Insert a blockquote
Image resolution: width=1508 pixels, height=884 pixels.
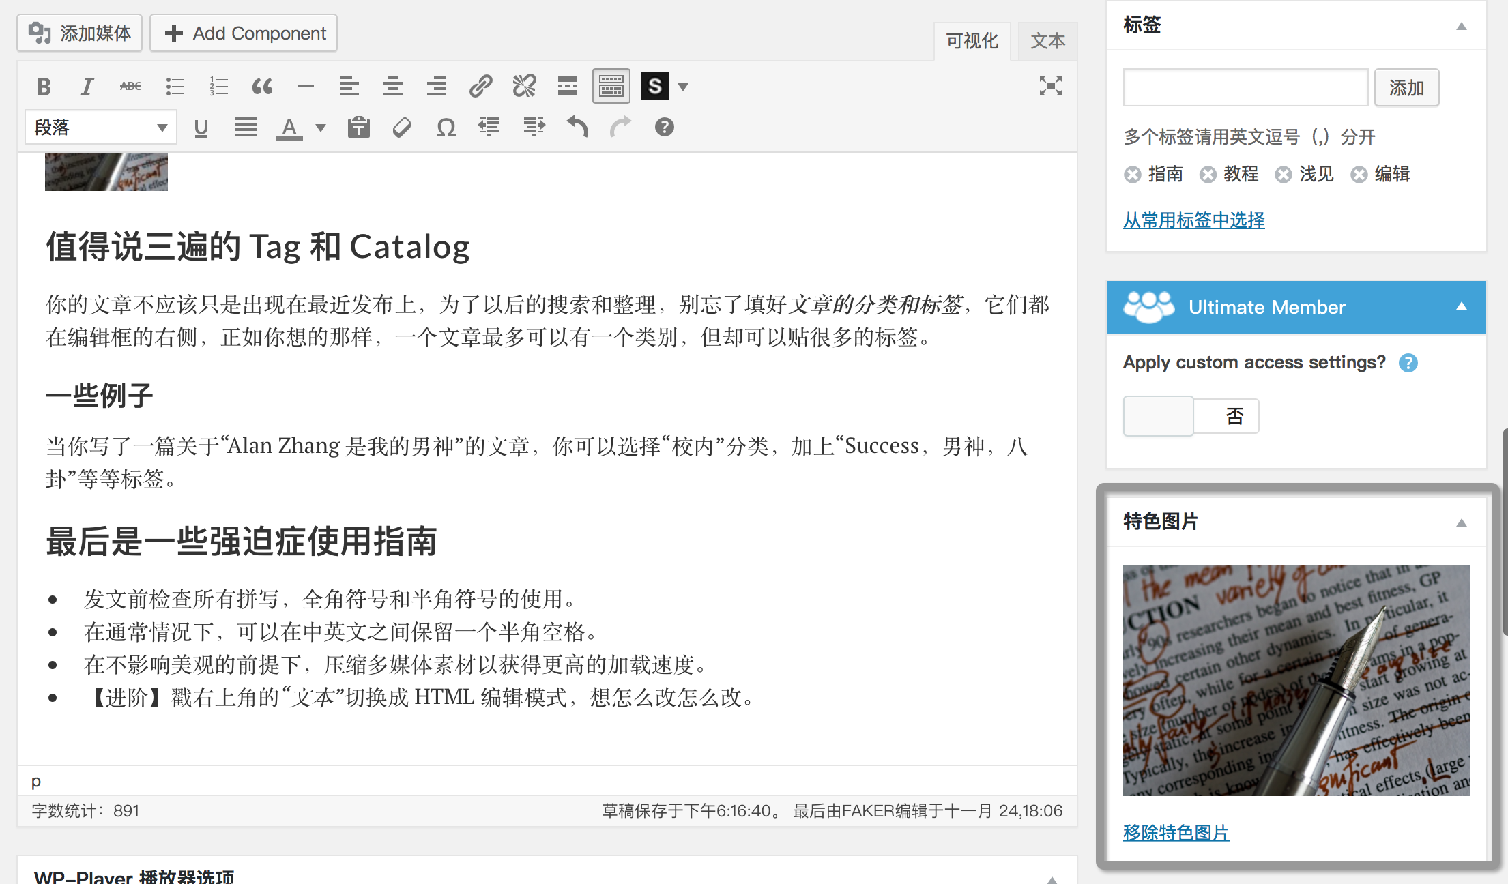[x=262, y=87]
